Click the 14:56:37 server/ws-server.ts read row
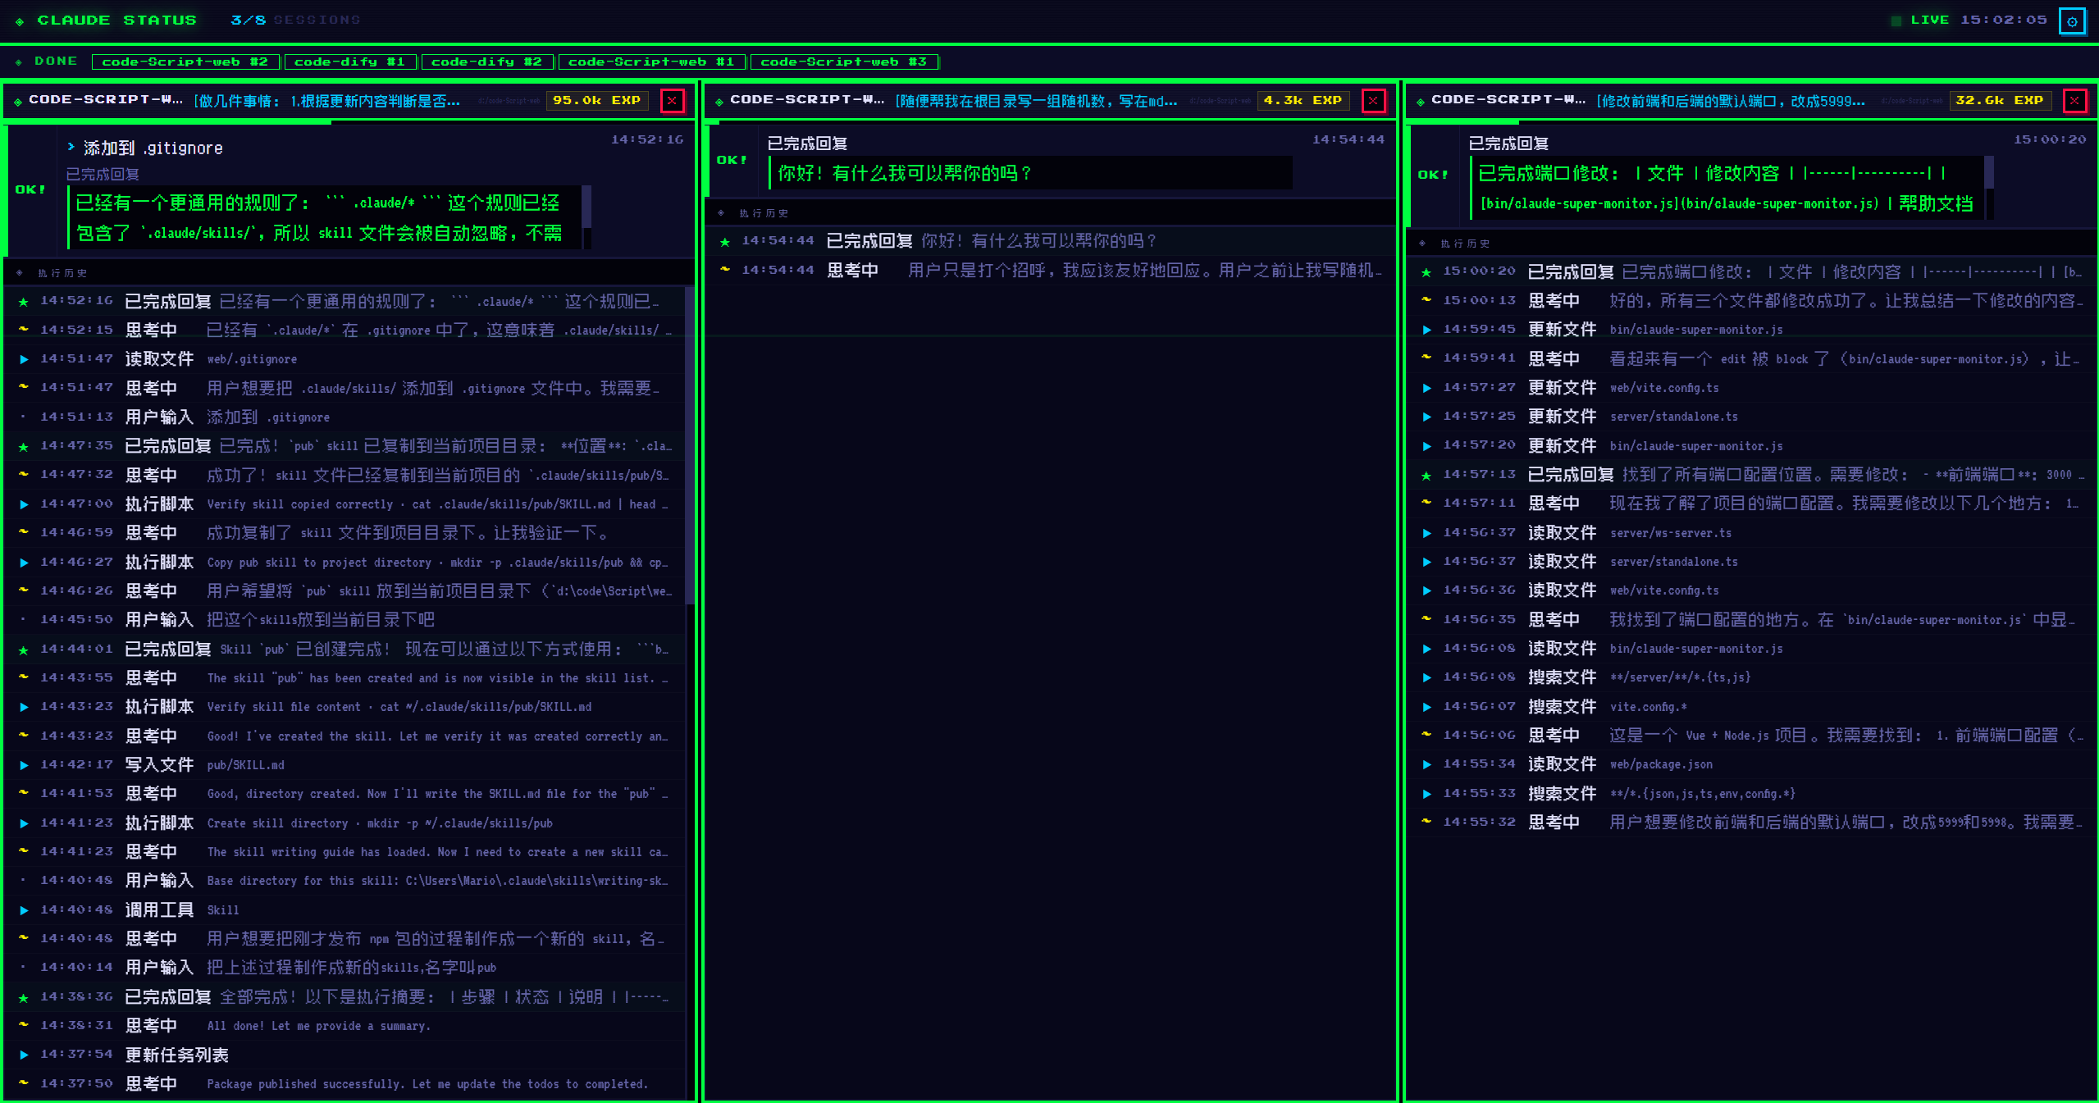 tap(1751, 533)
